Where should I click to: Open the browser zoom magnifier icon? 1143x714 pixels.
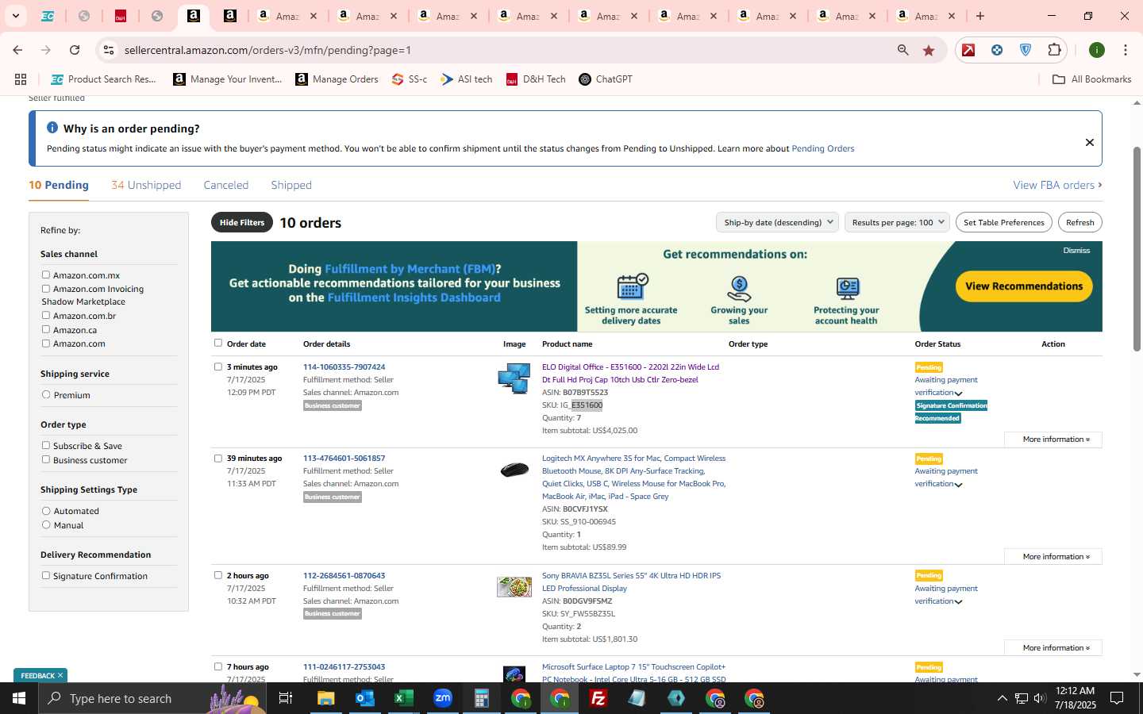(x=903, y=50)
